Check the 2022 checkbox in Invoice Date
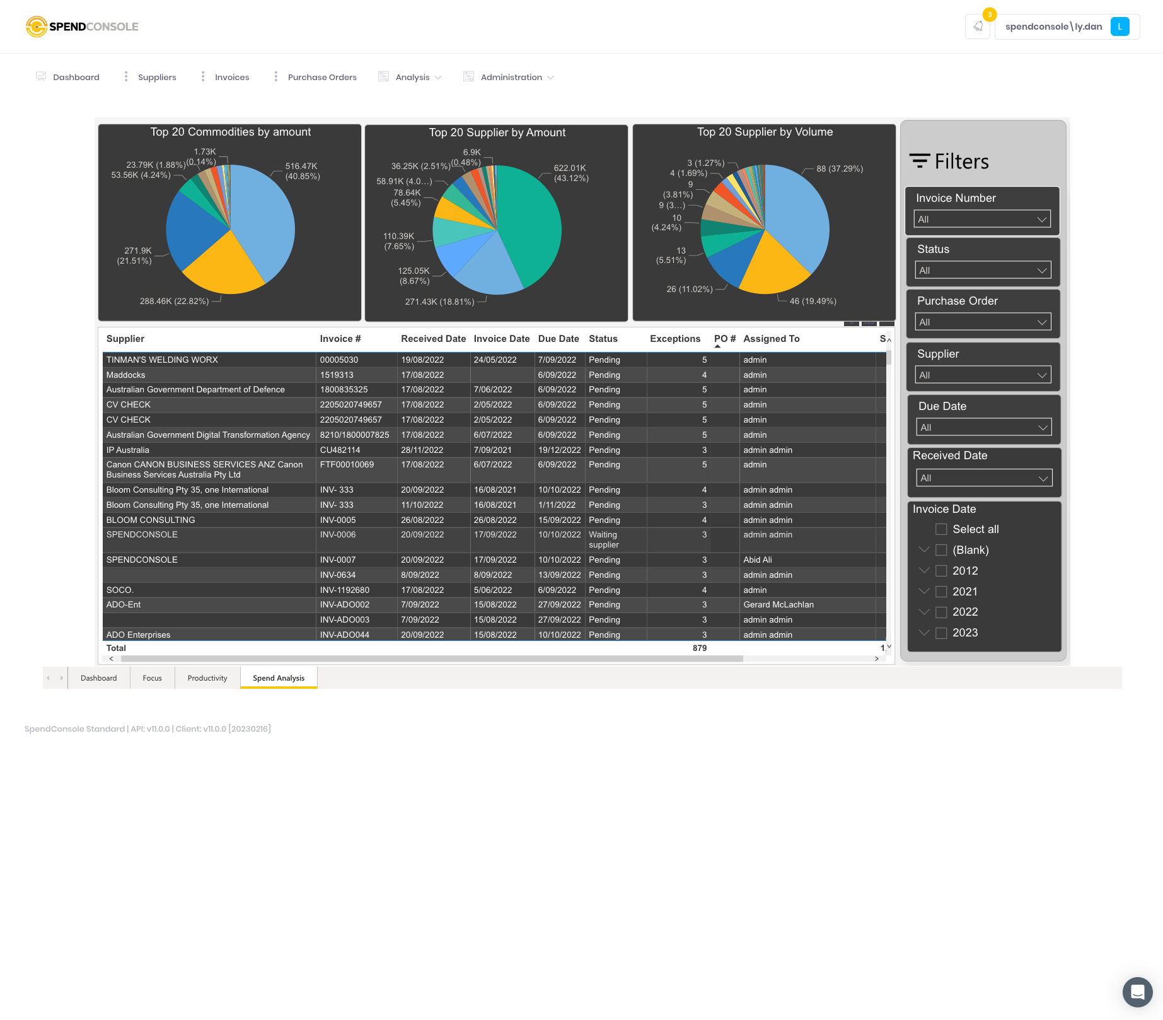The height and width of the screenshot is (1020, 1163). click(x=942, y=612)
